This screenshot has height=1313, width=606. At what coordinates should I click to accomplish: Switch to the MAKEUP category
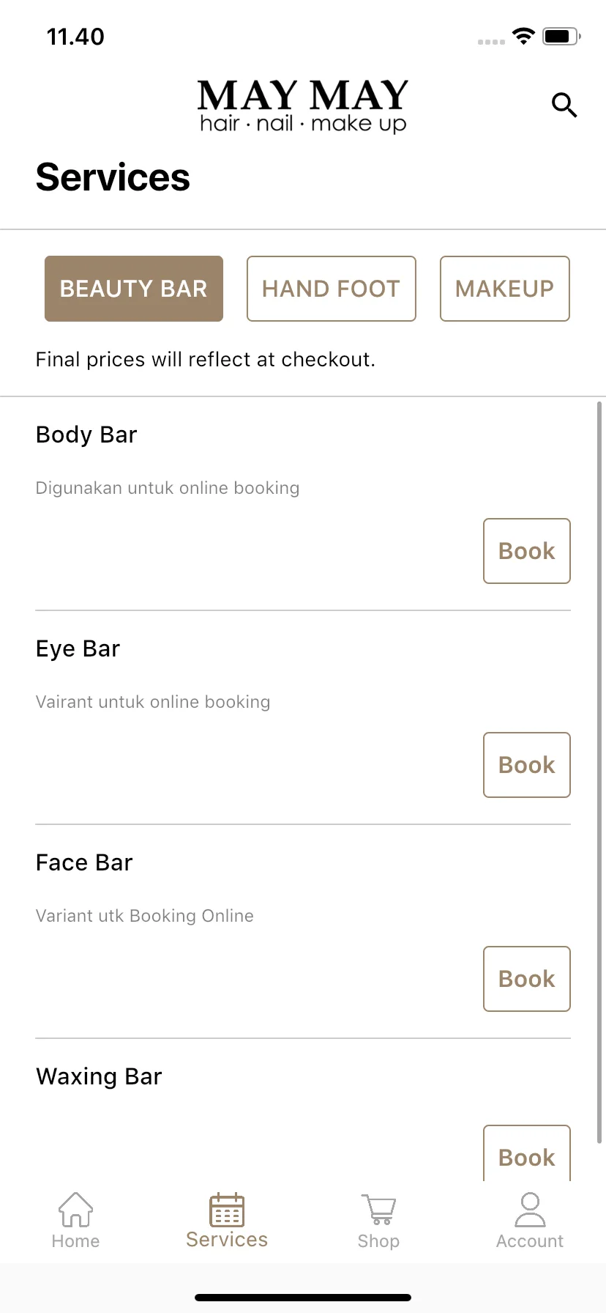click(505, 289)
